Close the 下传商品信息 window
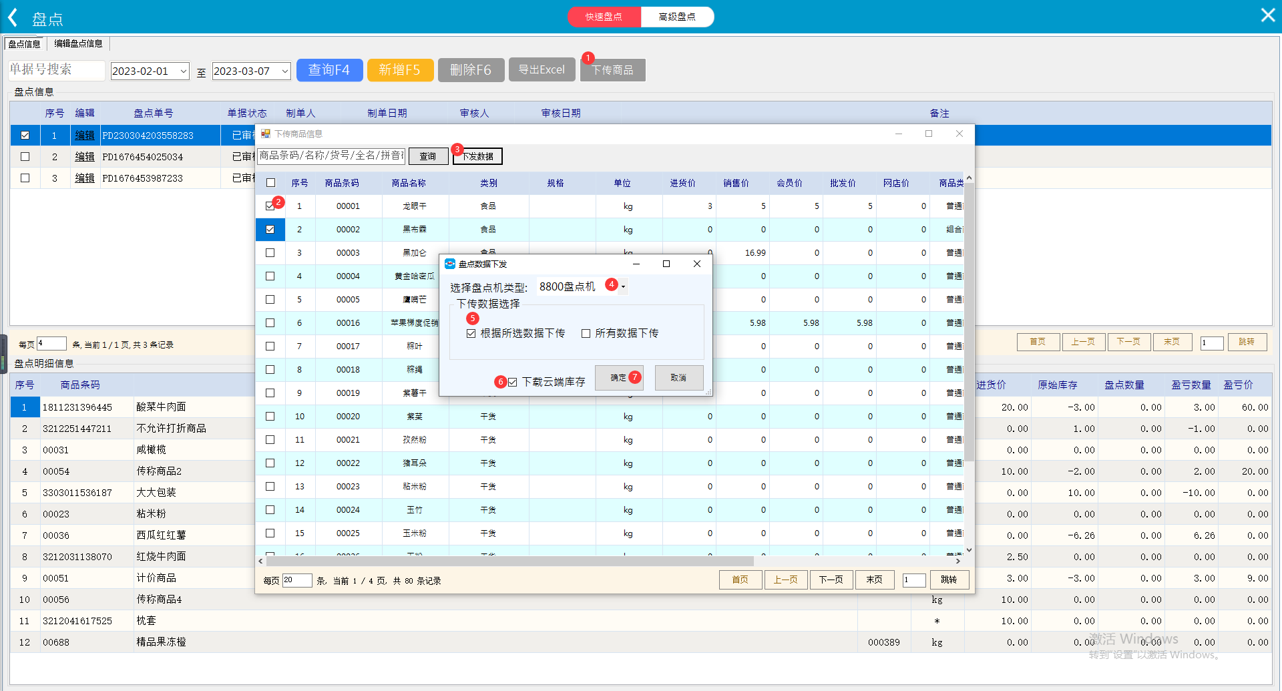Screen dimensions: 1282x691 (x=959, y=134)
